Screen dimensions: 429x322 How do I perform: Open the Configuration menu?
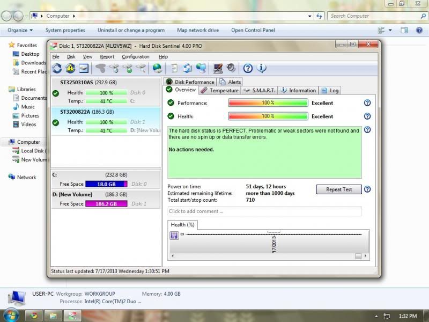(135, 56)
